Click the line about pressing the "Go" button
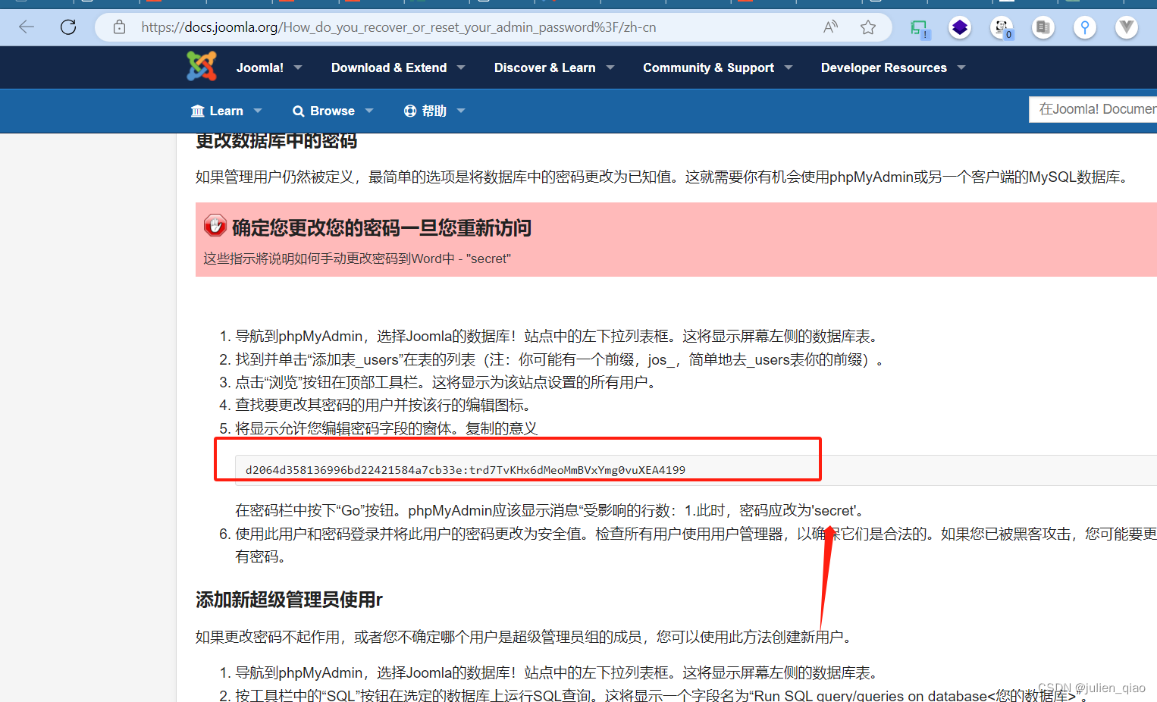The width and height of the screenshot is (1157, 702). 551,510
